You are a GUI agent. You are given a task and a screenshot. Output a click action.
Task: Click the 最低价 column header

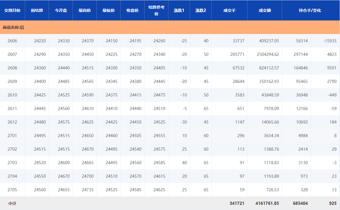109,10
